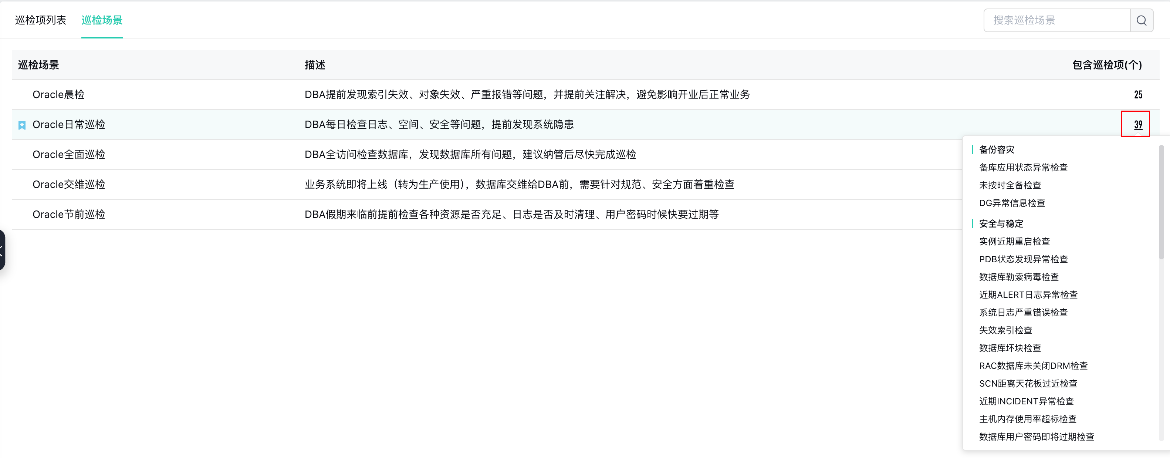The image size is (1170, 458).
Task: Open the Oracle交维巡检 scenario
Action: click(x=68, y=185)
